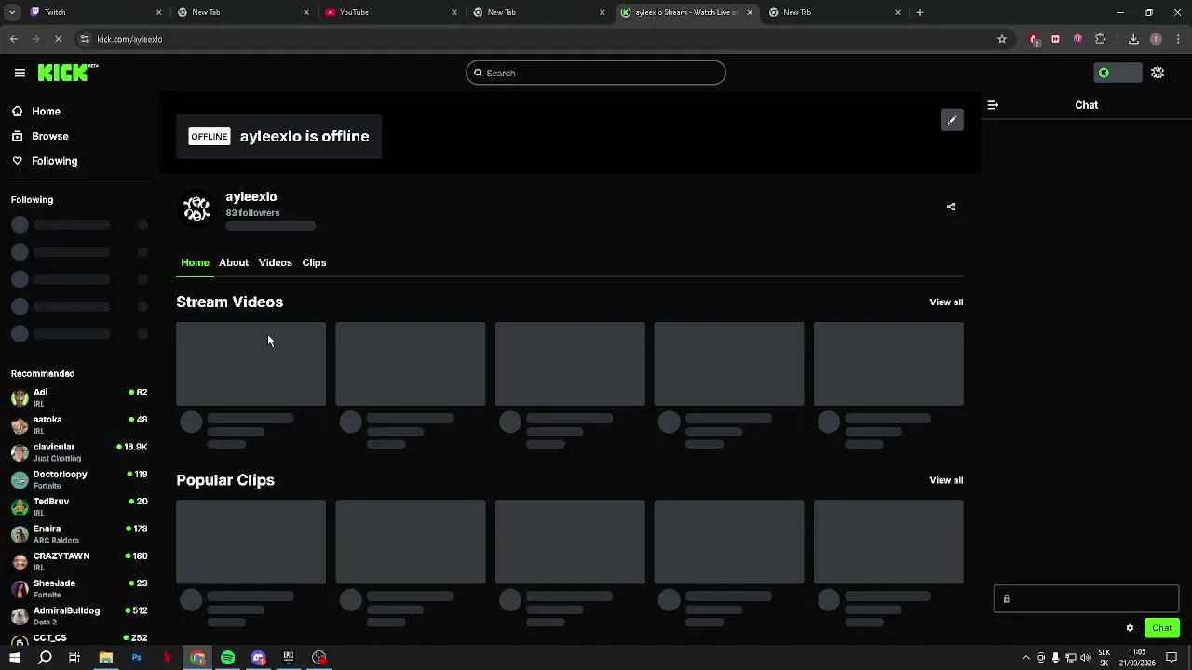
Task: Click the share icon next to ayleexlo
Action: coord(951,207)
